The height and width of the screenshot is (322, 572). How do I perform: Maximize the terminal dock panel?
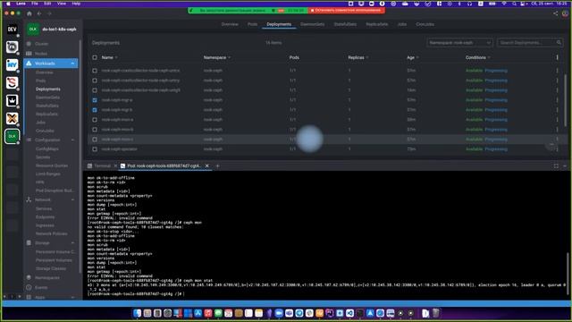click(x=556, y=166)
